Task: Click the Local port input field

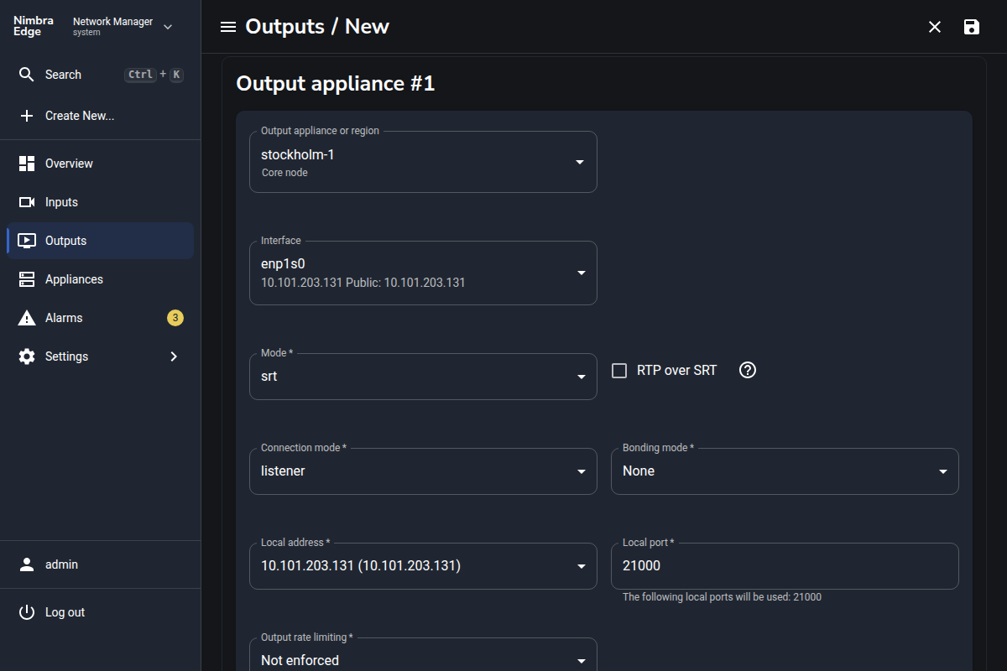Action: (x=785, y=566)
